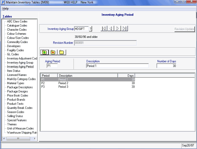Select the MarkUp Category Codes table
This screenshot has height=149, width=197.
[x=21, y=79]
